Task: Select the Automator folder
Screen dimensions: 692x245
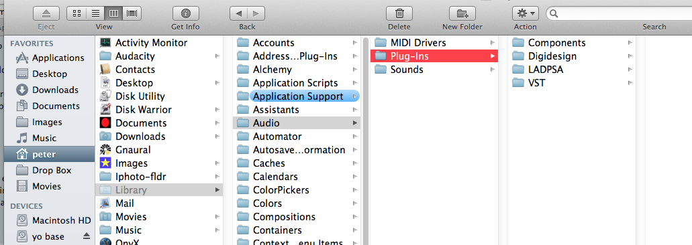Action: (297, 137)
